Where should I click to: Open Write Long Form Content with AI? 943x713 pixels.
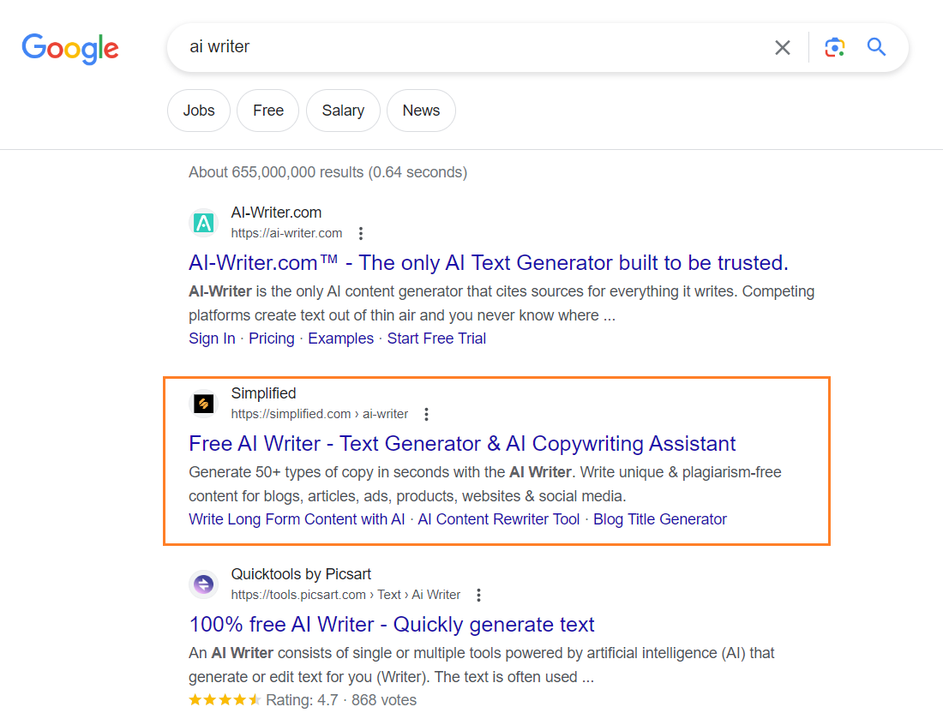(297, 519)
